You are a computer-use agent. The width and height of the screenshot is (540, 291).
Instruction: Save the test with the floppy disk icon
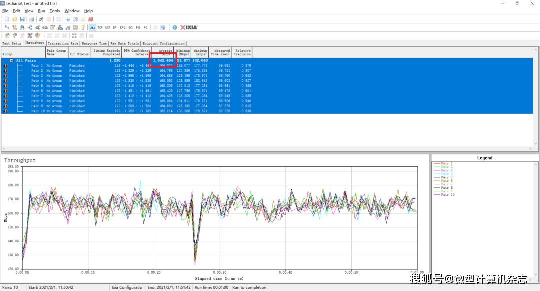pyautogui.click(x=22, y=19)
